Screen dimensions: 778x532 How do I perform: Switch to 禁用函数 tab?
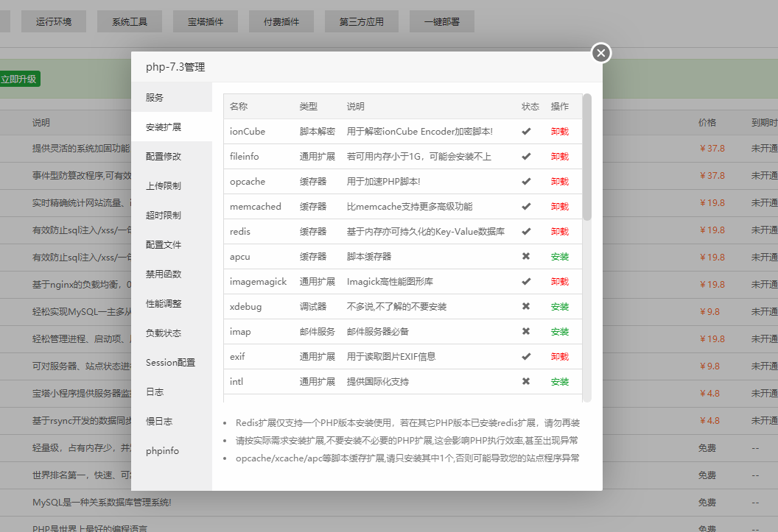[x=171, y=274]
